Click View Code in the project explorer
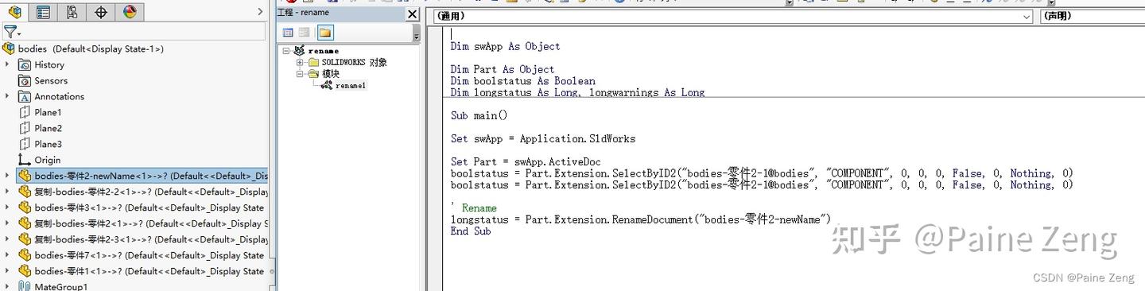 [289, 33]
